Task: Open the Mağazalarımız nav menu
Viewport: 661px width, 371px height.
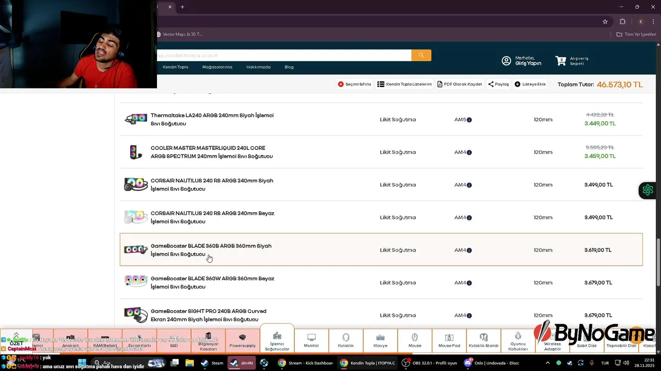Action: (x=217, y=67)
